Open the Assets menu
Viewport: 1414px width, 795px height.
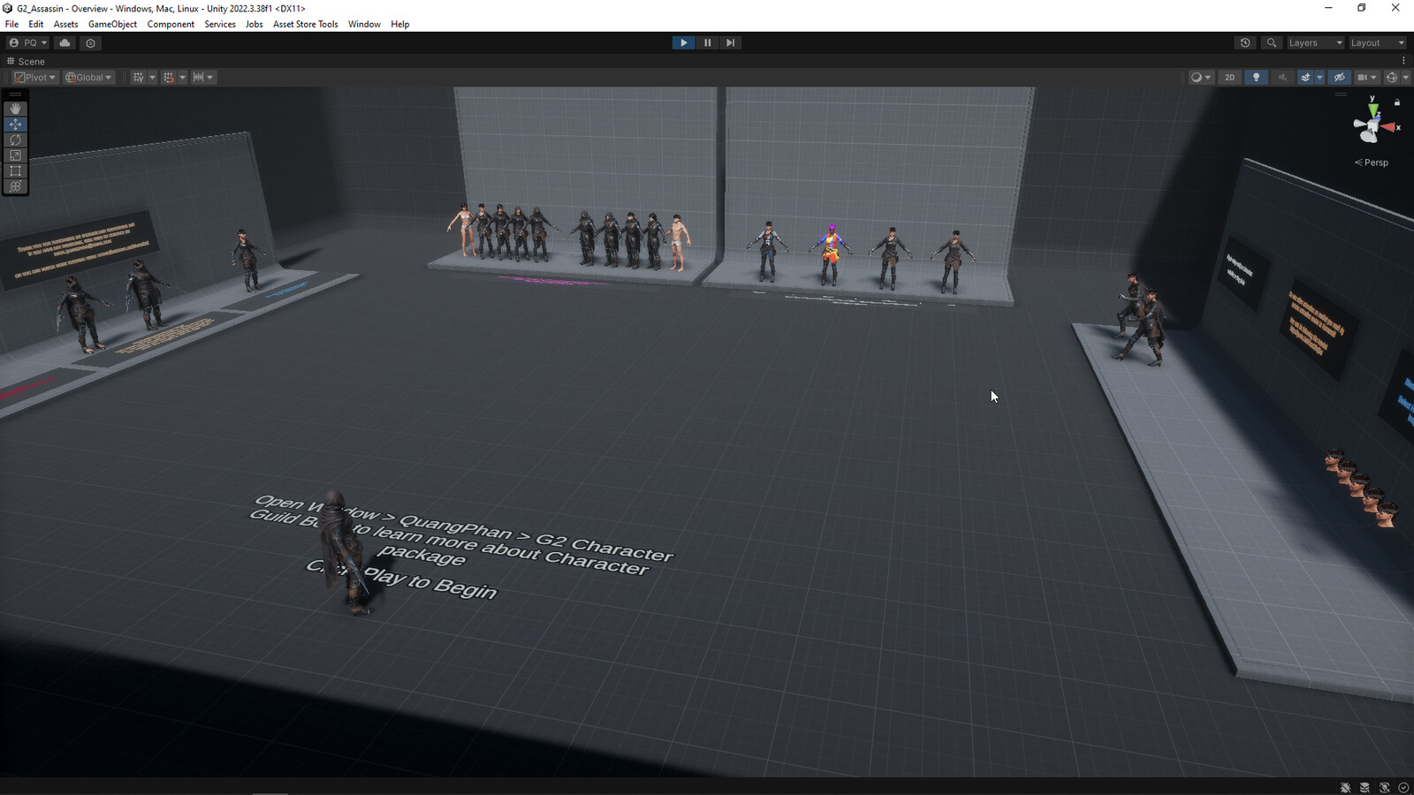pyautogui.click(x=65, y=24)
